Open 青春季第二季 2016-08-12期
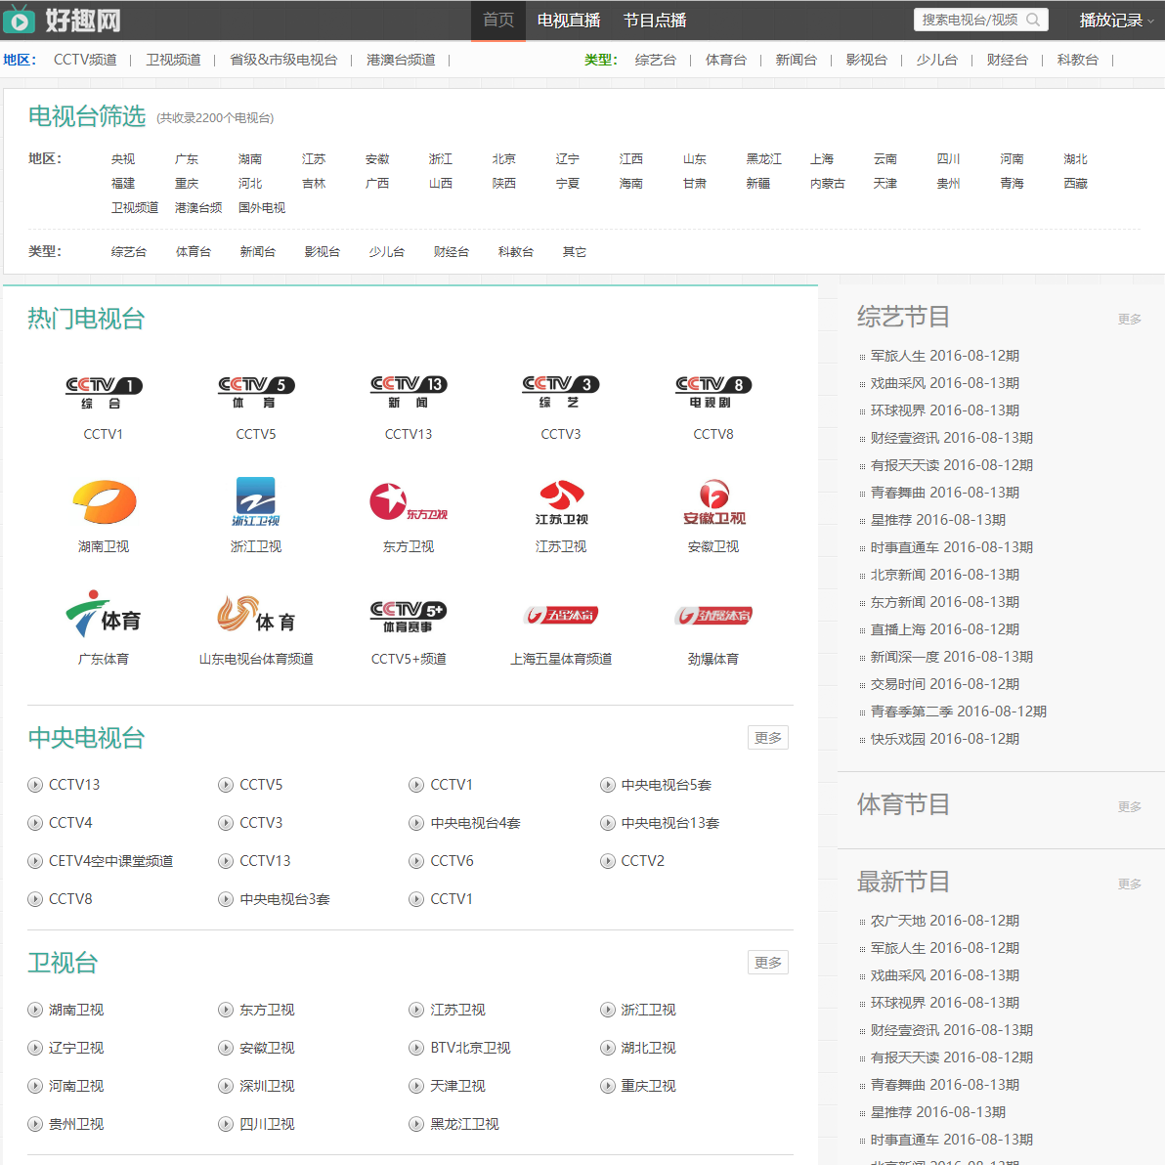The image size is (1165, 1165). pos(959,712)
